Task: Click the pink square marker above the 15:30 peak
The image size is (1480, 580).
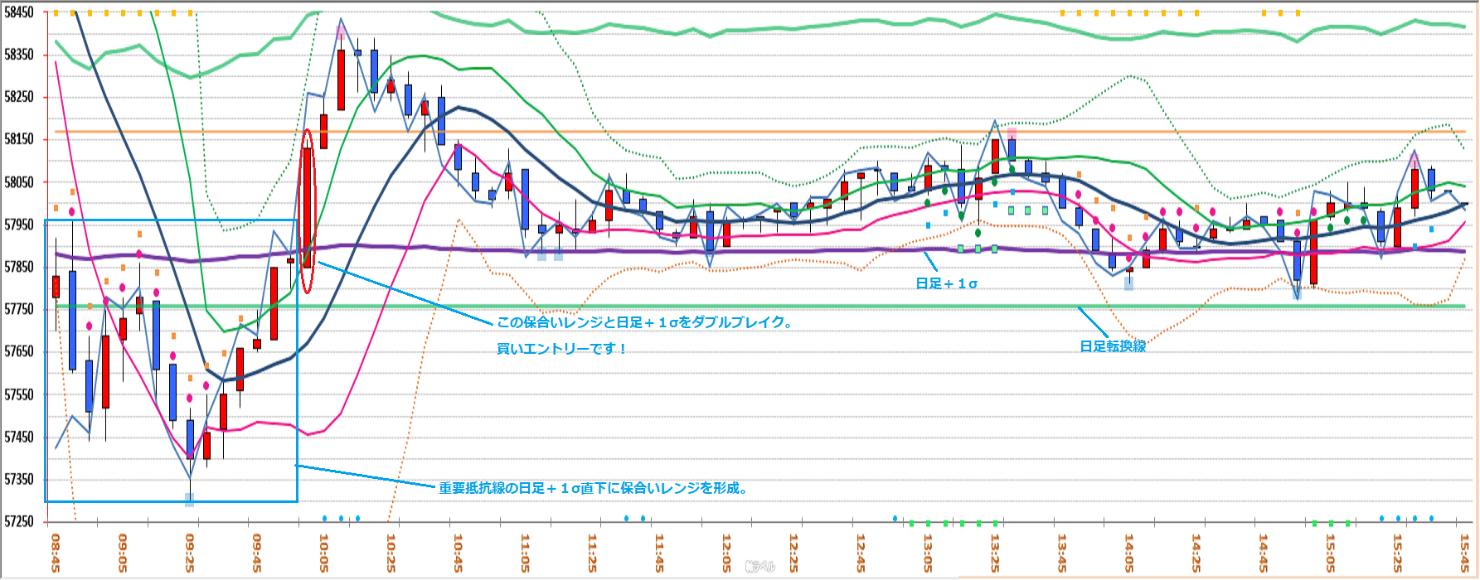Action: point(1414,162)
